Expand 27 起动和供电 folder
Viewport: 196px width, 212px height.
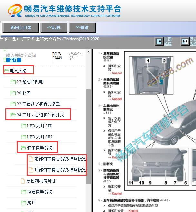pos(30,82)
